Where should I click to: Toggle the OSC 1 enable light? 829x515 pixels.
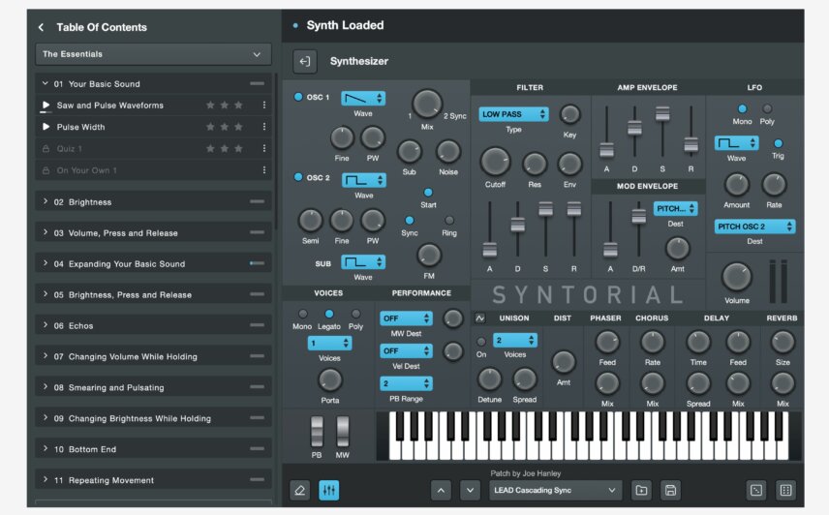(x=298, y=97)
